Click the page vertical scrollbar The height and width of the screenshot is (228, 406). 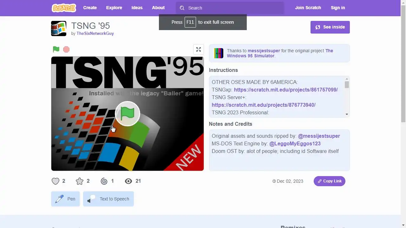(x=403, y=63)
